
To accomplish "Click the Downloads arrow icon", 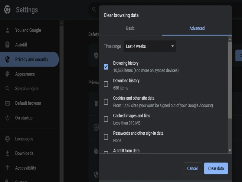I will (8, 153).
